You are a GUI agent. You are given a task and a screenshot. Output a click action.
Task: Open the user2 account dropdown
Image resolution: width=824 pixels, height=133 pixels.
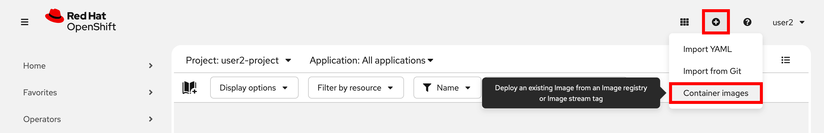point(788,22)
